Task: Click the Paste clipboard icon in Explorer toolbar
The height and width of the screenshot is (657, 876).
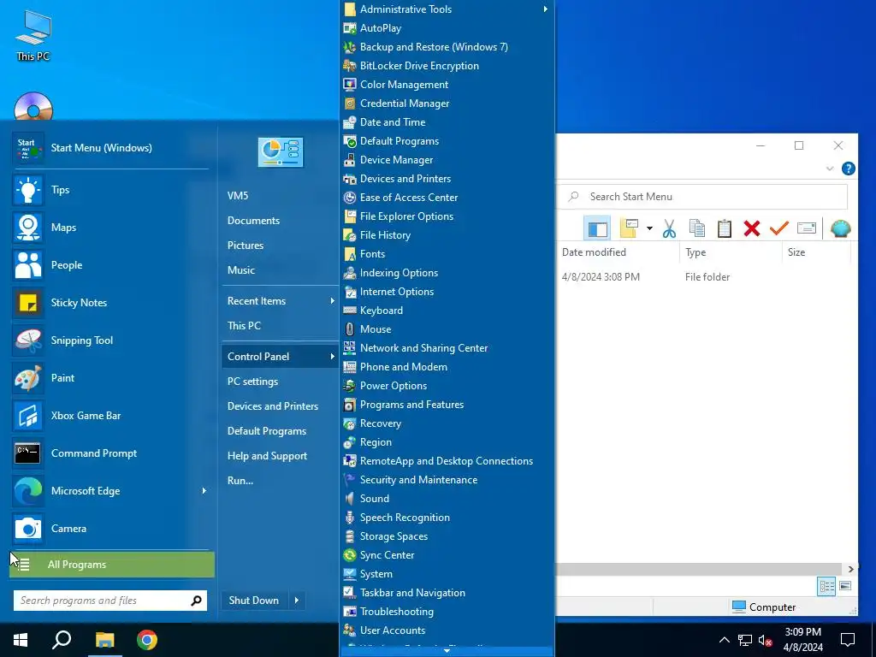Action: tap(724, 228)
